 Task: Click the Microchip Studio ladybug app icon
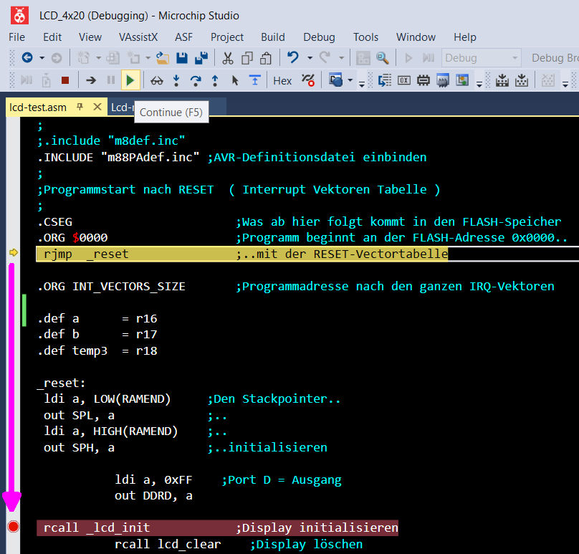coord(19,16)
